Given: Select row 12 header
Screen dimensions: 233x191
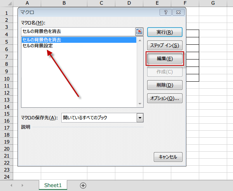Looking at the screenshot, I should click(x=6, y=93).
